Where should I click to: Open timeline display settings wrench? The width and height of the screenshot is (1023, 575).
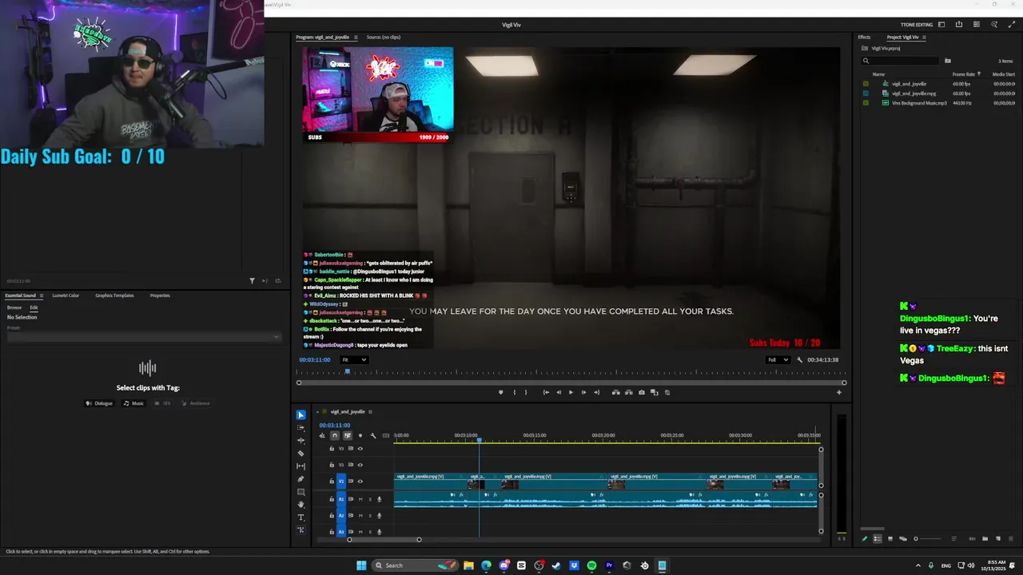(373, 435)
